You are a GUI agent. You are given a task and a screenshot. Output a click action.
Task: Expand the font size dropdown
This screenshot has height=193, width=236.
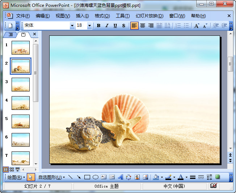point(89,26)
